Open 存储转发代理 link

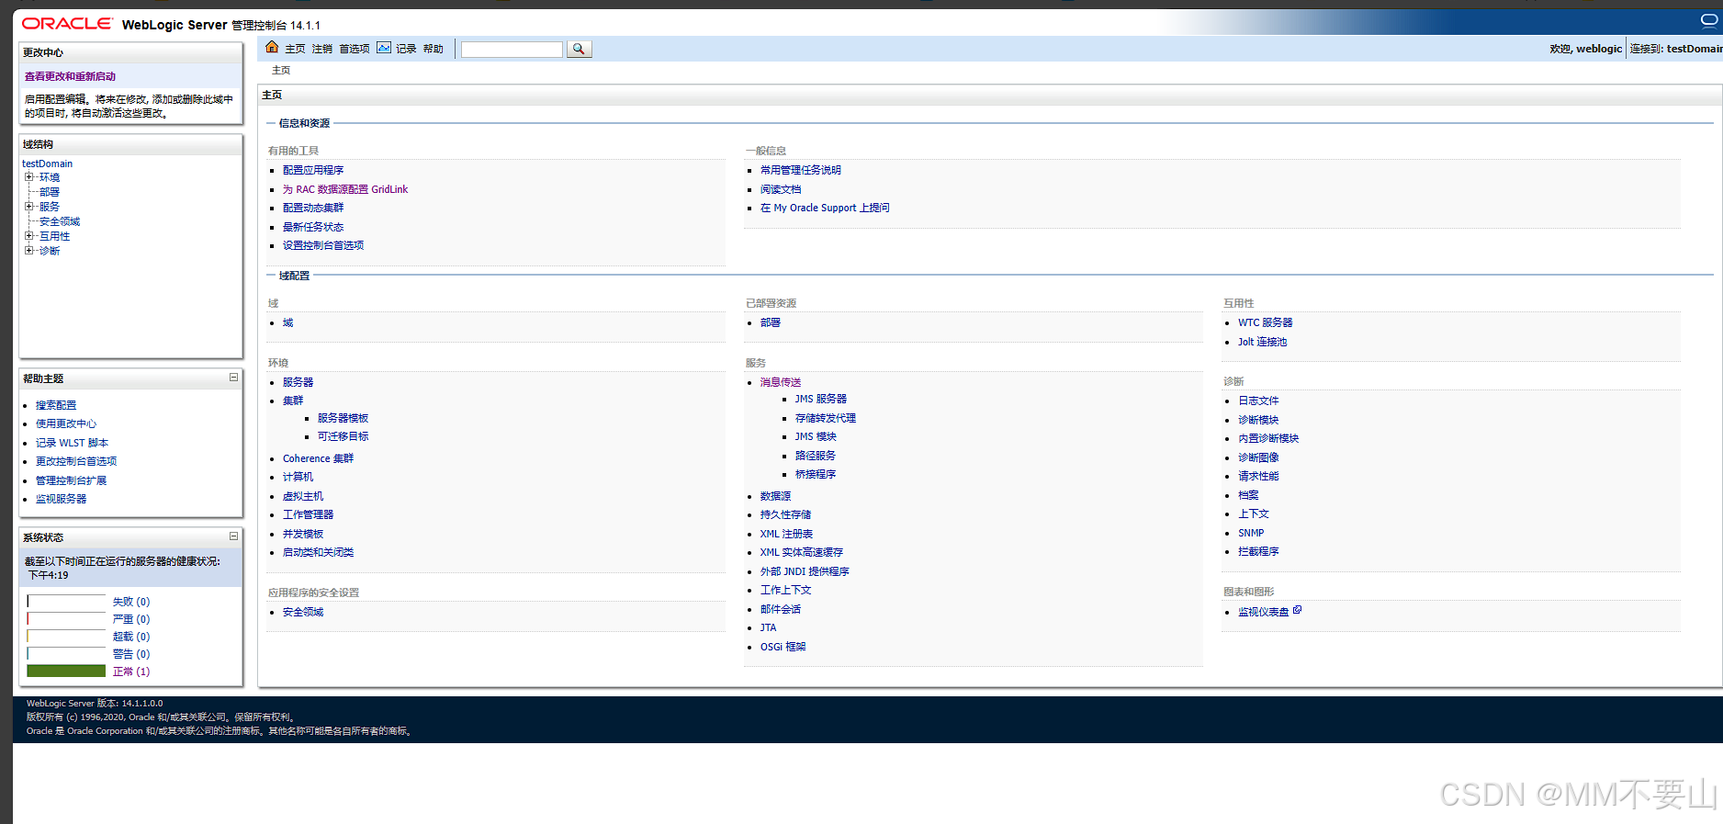(826, 418)
